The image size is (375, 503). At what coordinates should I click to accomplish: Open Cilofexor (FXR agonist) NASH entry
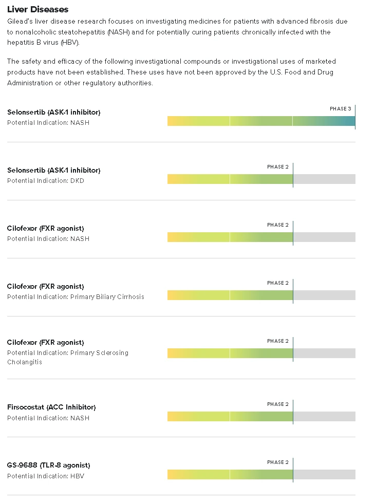pyautogui.click(x=45, y=228)
